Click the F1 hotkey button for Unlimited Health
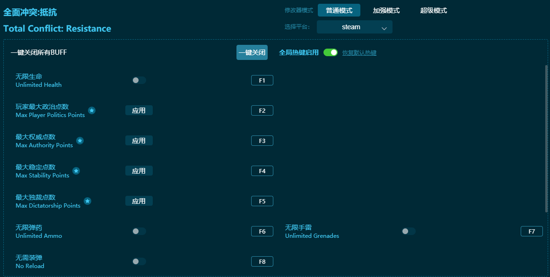The height and width of the screenshot is (277, 550). (262, 80)
